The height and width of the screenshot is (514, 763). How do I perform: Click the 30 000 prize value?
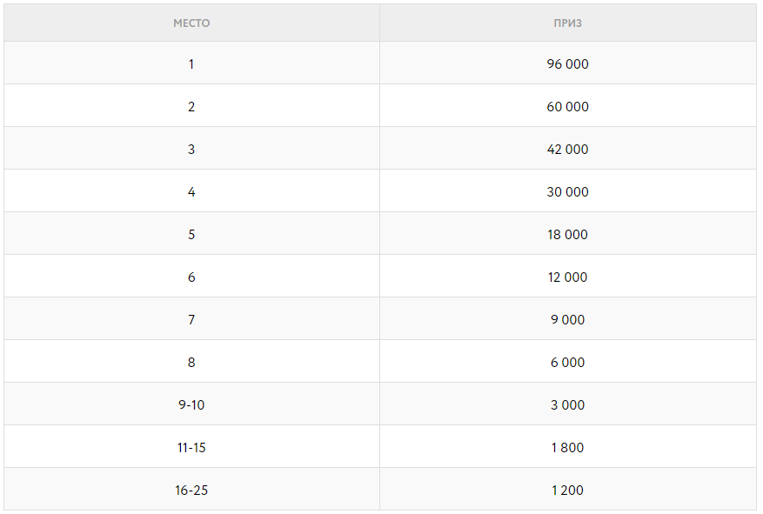[x=567, y=192]
